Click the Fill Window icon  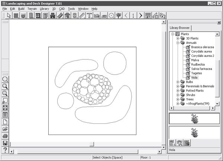point(6,108)
